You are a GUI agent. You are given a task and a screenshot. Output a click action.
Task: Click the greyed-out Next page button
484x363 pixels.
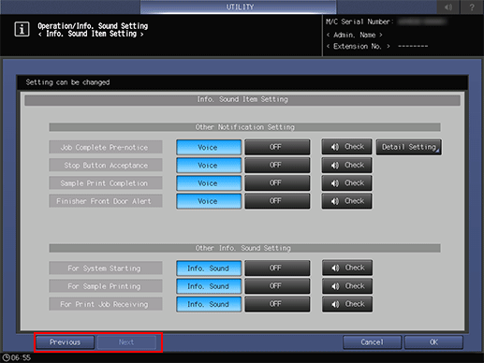pos(126,342)
